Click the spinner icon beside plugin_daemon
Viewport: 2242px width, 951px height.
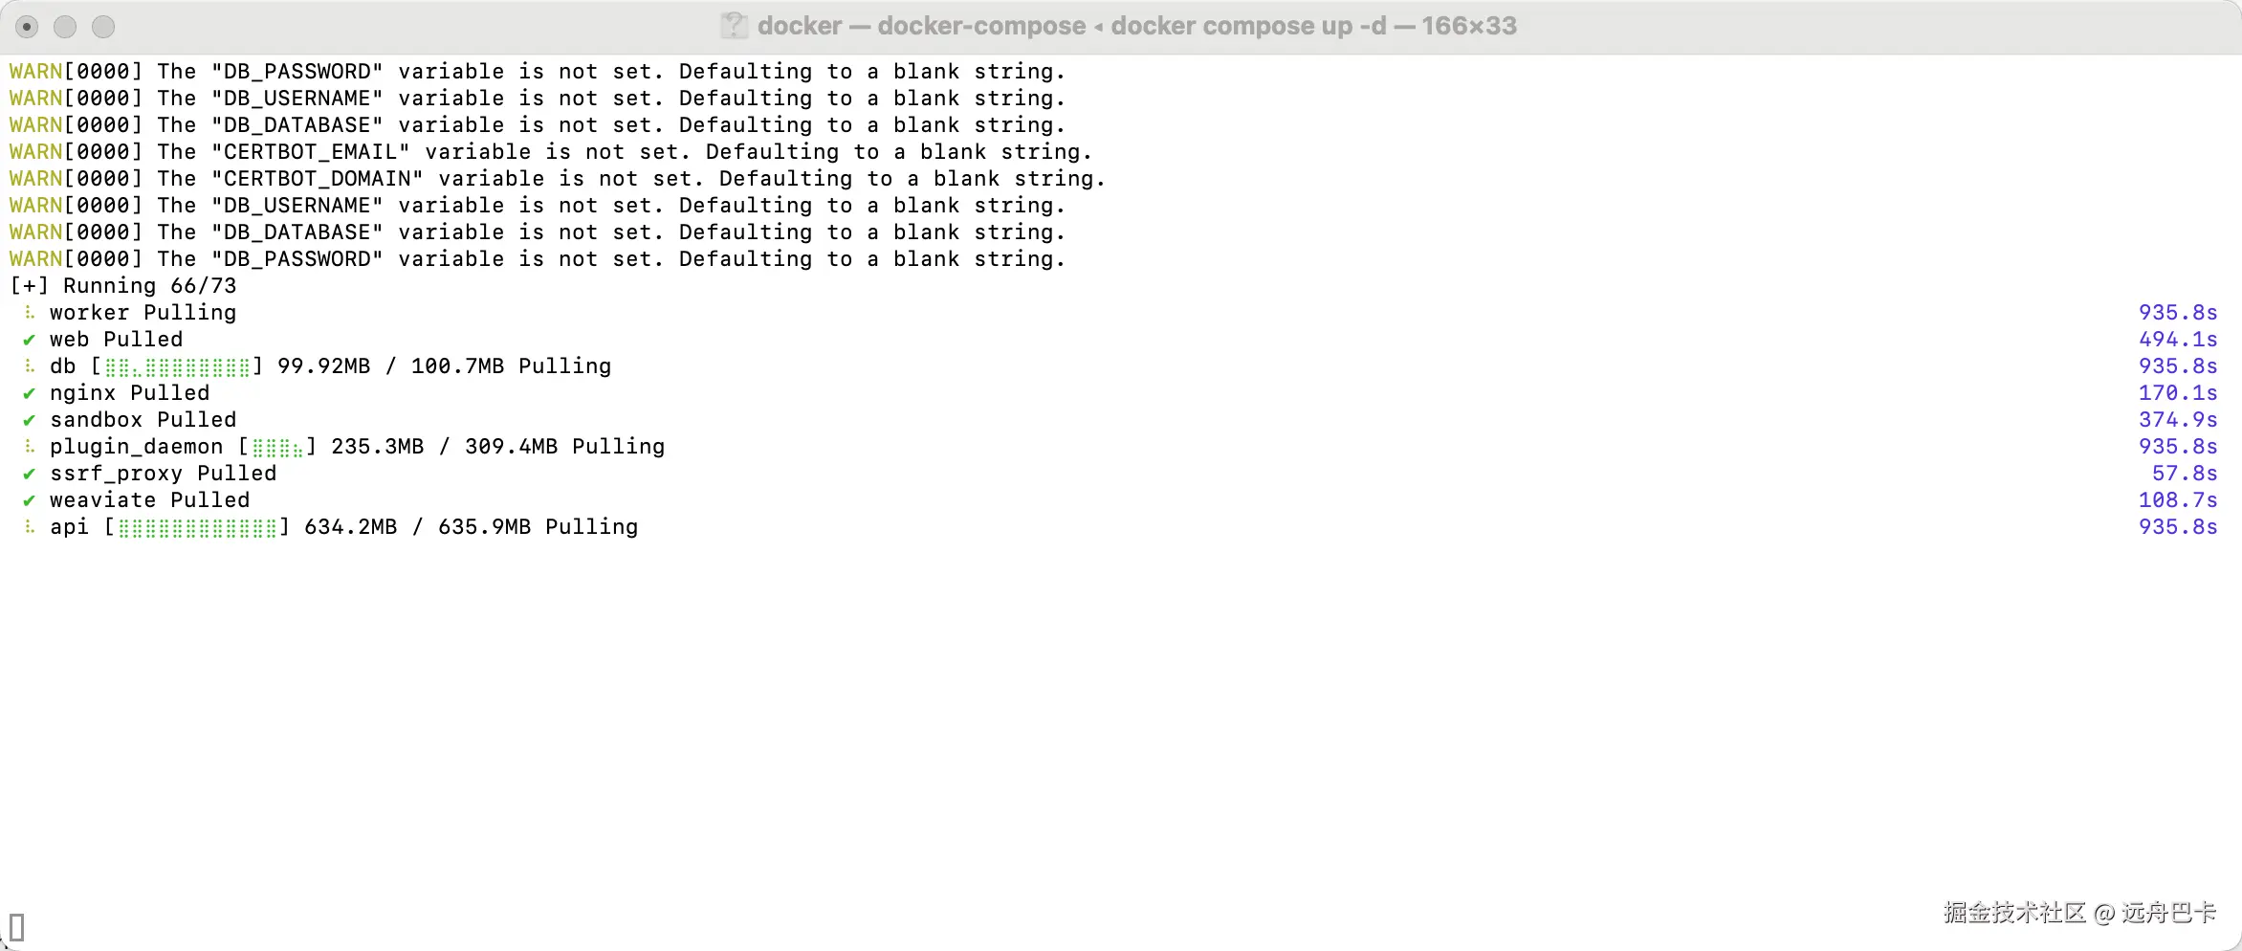[30, 447]
